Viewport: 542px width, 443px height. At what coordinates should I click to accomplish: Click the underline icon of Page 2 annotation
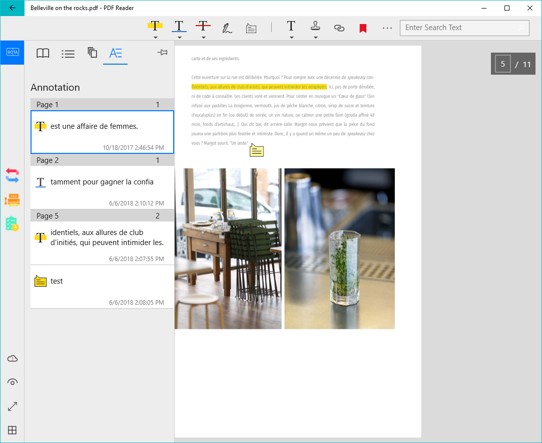pyautogui.click(x=41, y=182)
